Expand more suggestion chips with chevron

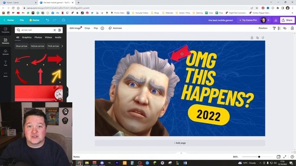(62, 46)
